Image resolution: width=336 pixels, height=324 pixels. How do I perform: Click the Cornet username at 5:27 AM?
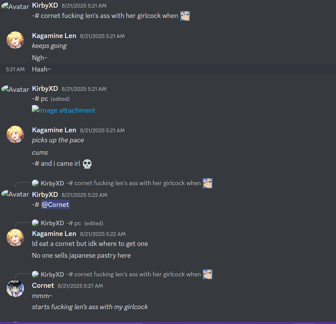click(x=43, y=286)
